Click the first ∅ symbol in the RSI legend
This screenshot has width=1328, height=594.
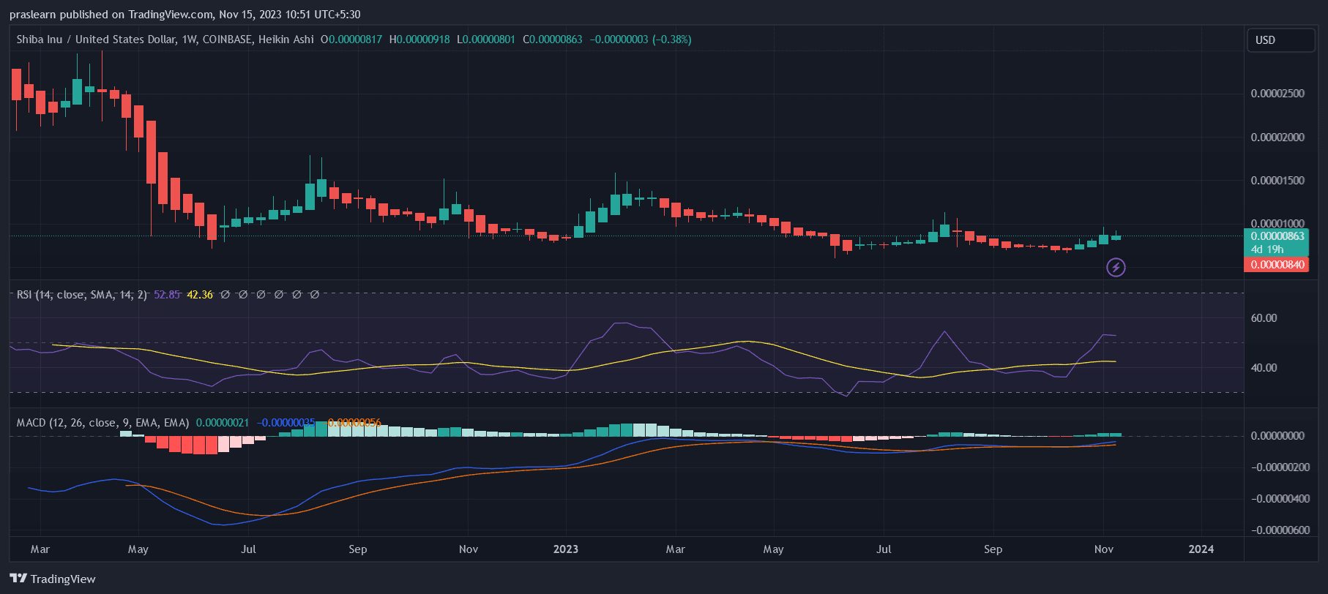tap(225, 295)
